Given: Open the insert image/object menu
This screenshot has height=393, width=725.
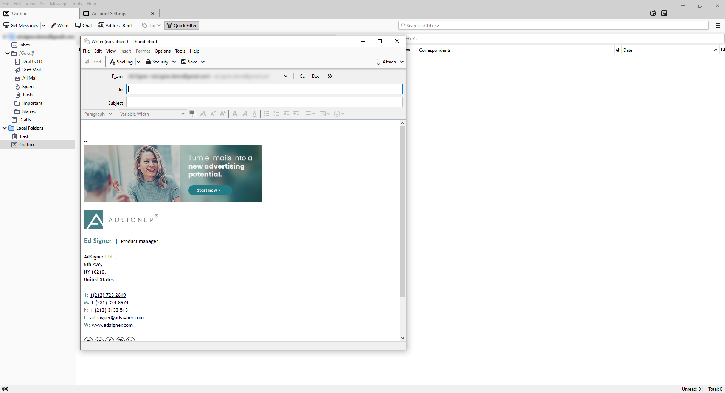Looking at the screenshot, I should pos(324,114).
